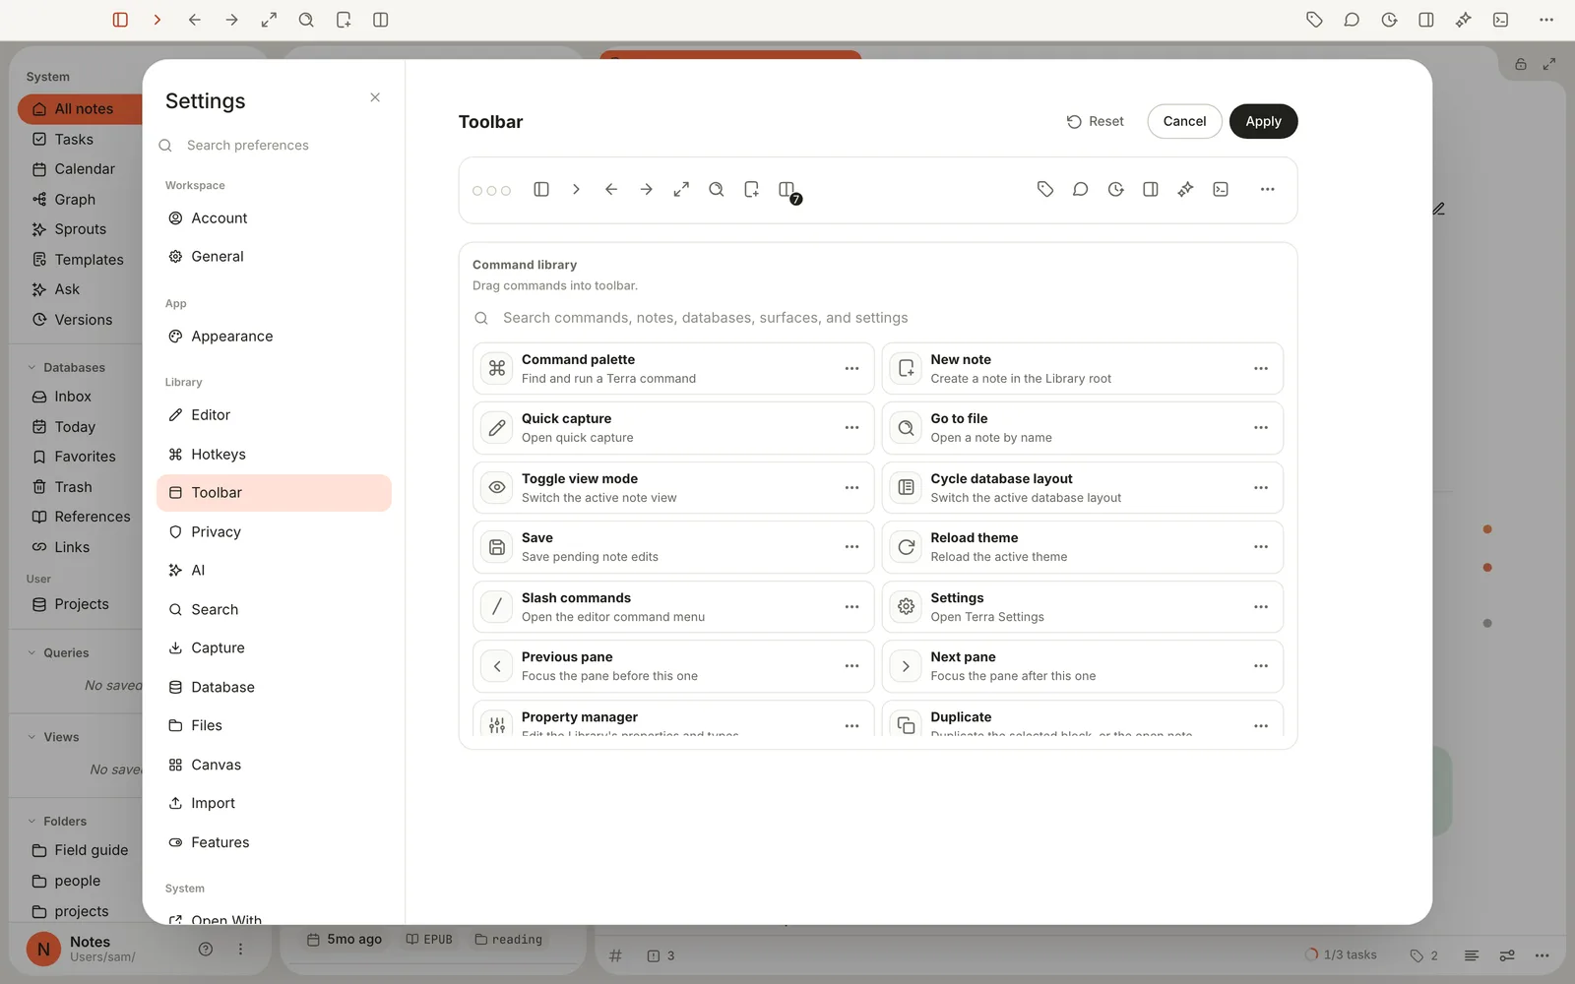Click the Apply button
Image resolution: width=1575 pixels, height=984 pixels.
[1263, 121]
